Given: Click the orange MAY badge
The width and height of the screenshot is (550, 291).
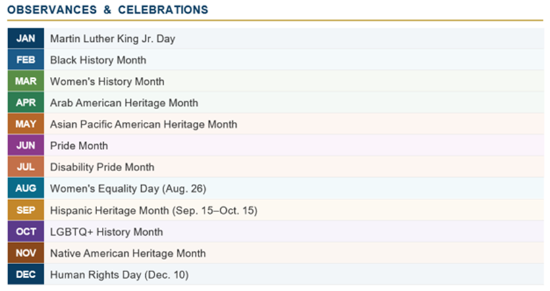Looking at the screenshot, I should (26, 124).
